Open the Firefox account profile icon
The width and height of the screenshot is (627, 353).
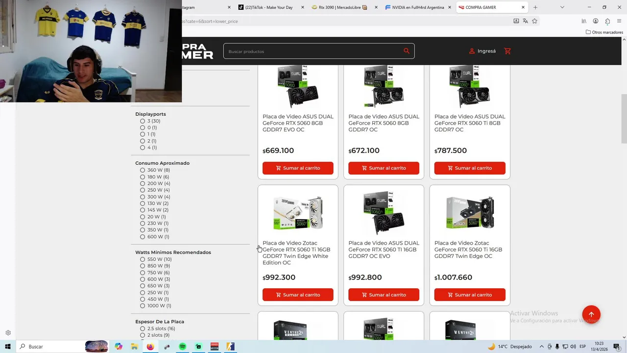[x=596, y=21]
